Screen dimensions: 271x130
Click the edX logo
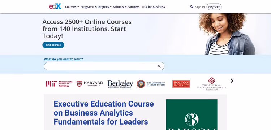click(x=55, y=6)
